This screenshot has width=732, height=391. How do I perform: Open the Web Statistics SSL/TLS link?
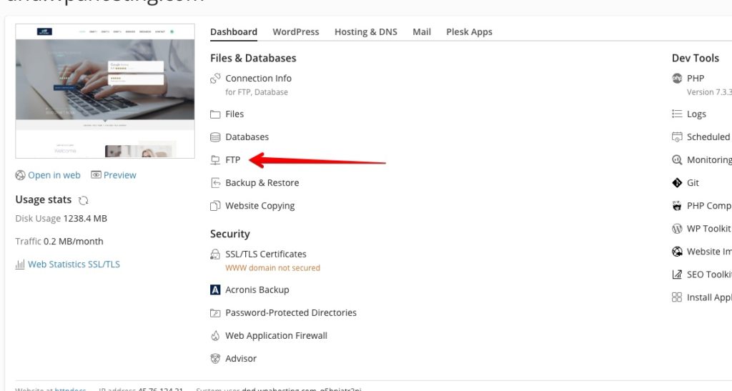tap(74, 264)
